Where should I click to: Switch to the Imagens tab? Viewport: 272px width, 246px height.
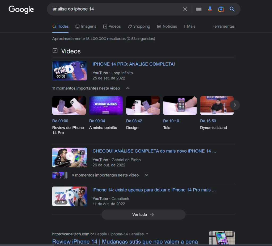pos(86,26)
